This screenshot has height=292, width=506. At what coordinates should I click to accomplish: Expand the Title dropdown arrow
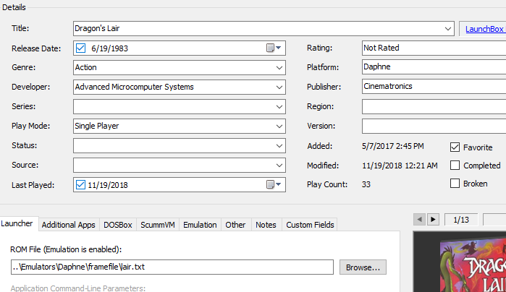447,29
